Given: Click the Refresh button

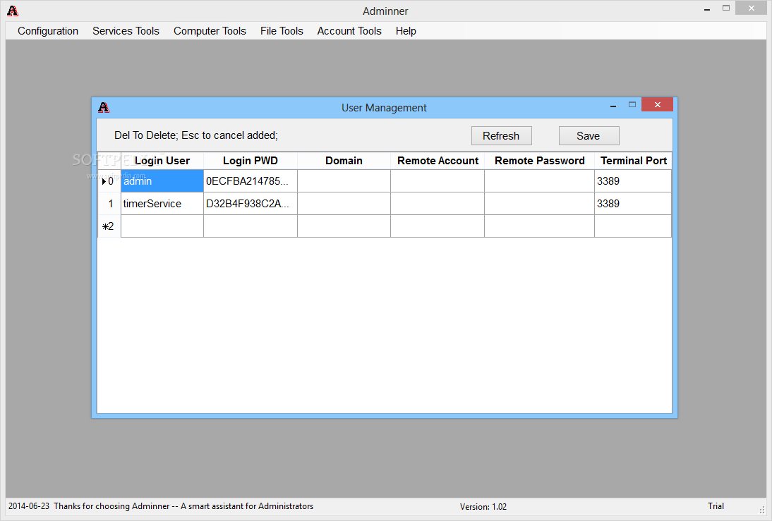Looking at the screenshot, I should click(x=501, y=136).
